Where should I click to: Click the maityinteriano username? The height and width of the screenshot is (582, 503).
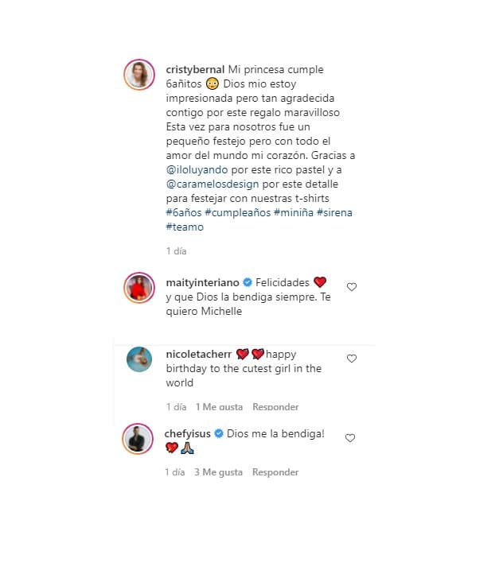[x=202, y=283]
